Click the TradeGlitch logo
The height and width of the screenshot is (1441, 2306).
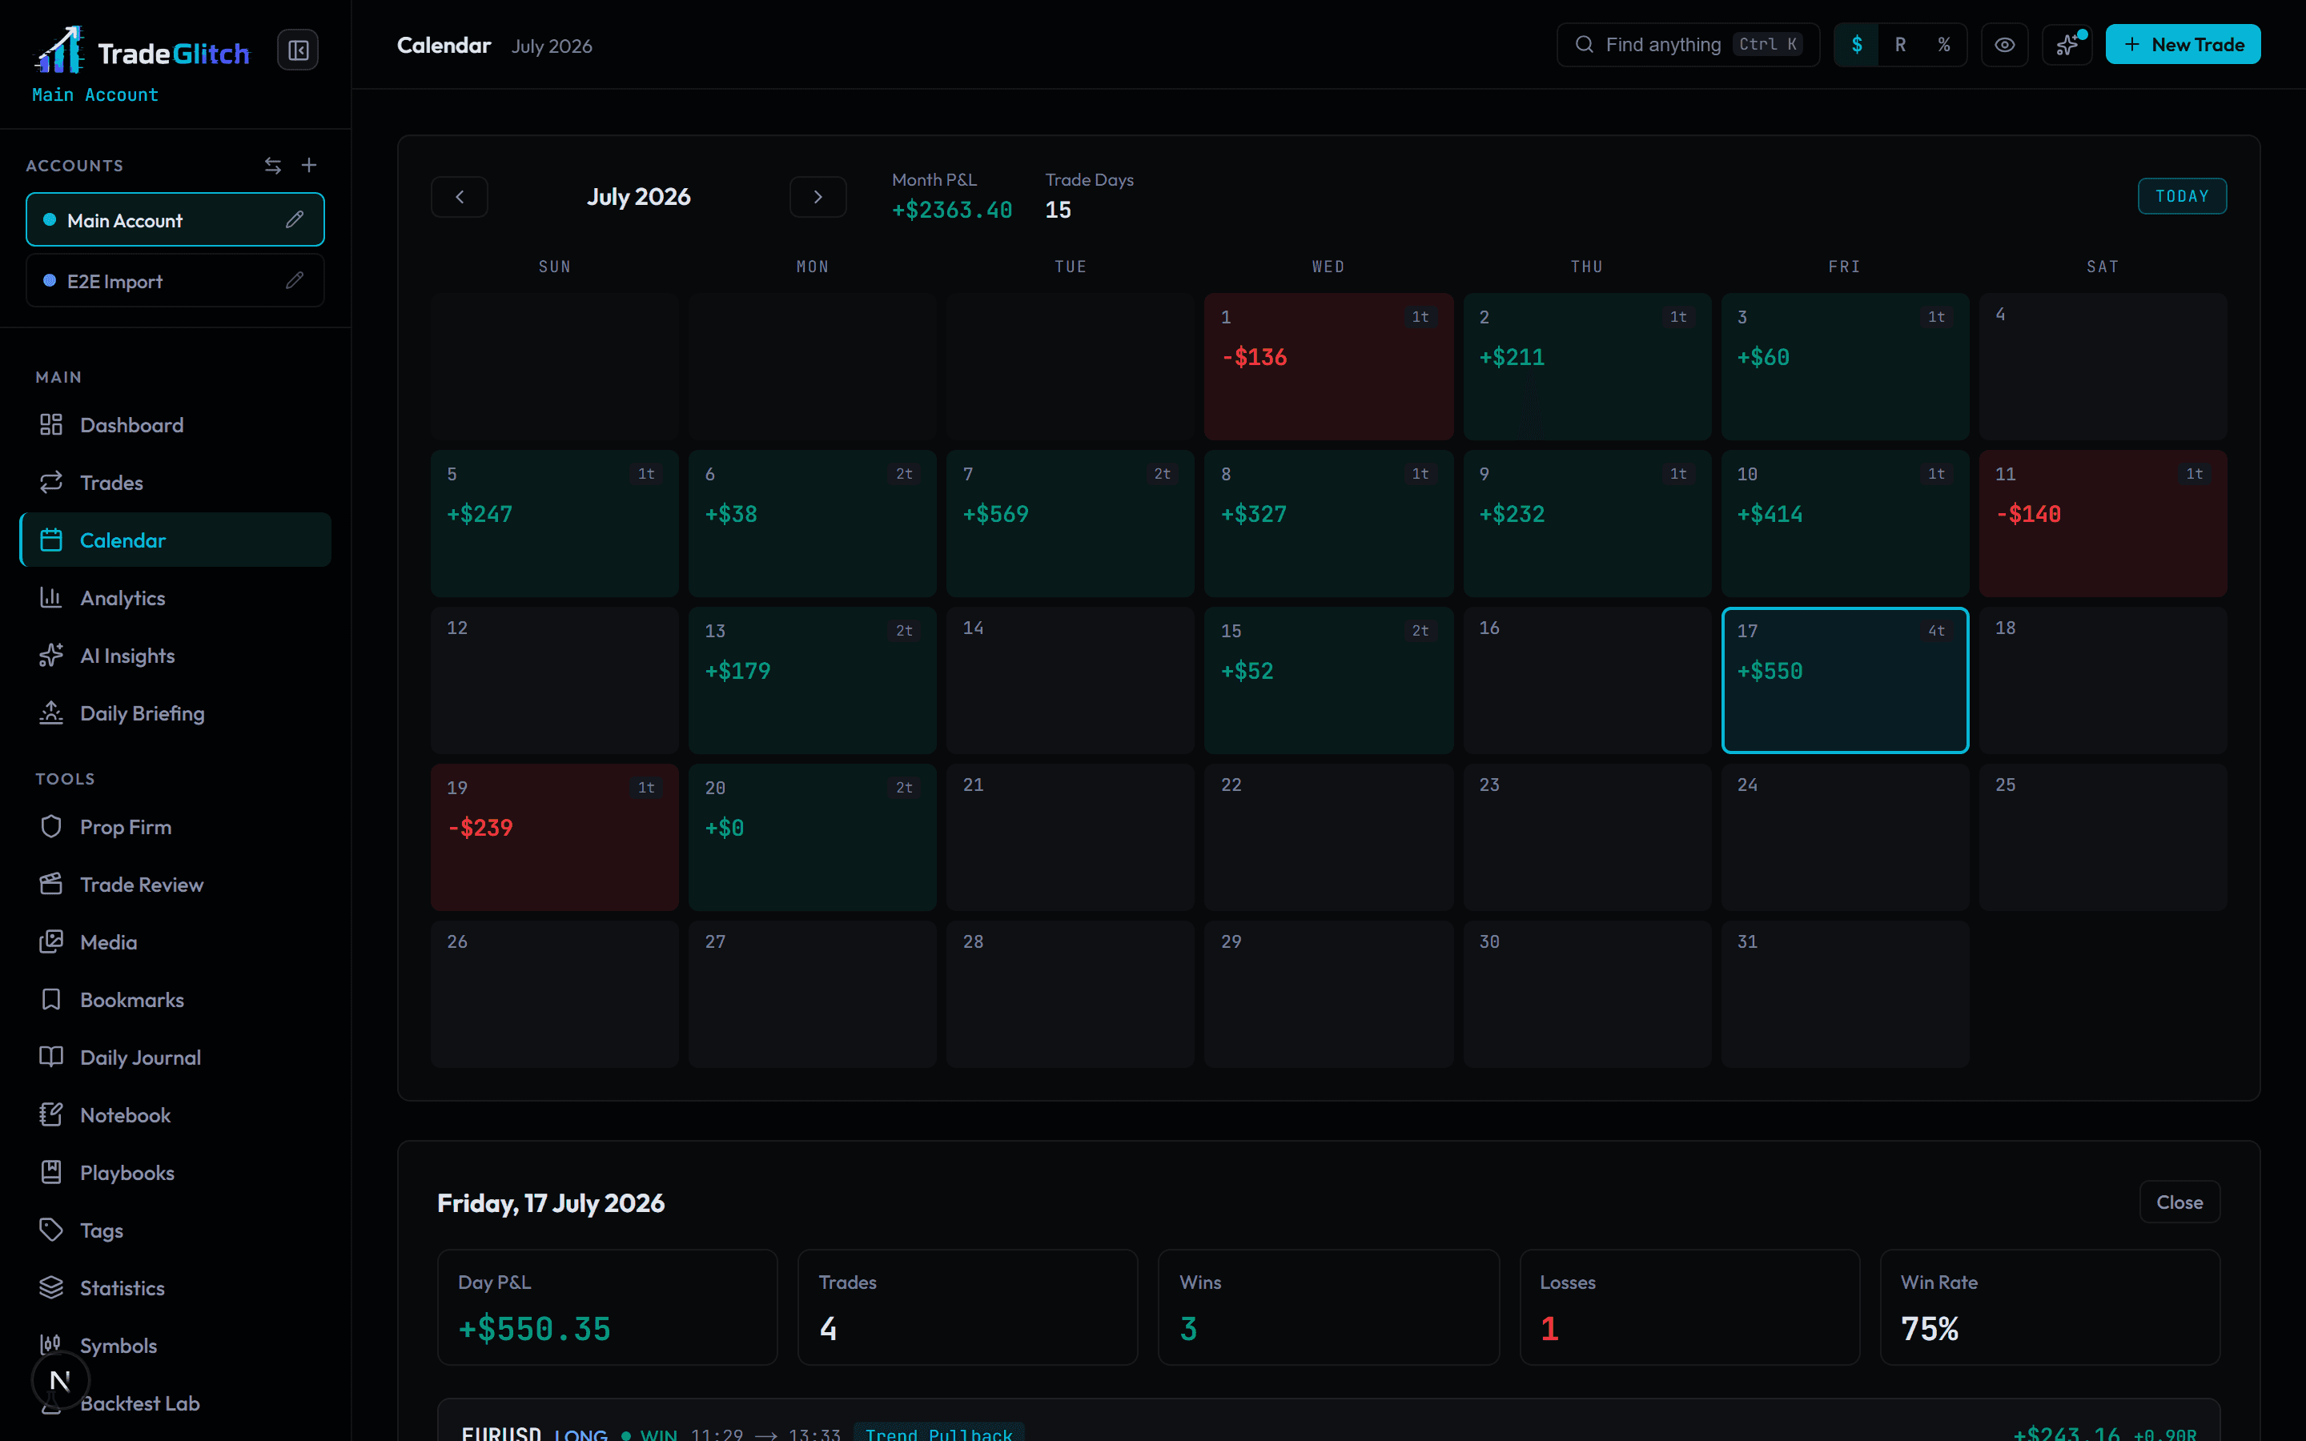pyautogui.click(x=142, y=50)
